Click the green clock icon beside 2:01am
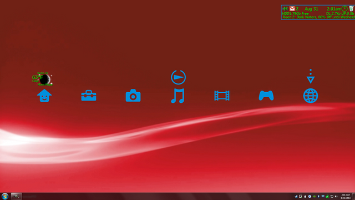 pyautogui.click(x=344, y=9)
